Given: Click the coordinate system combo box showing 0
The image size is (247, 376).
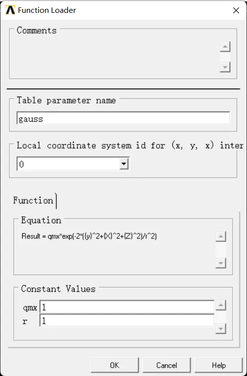Looking at the screenshot, I should 73,164.
